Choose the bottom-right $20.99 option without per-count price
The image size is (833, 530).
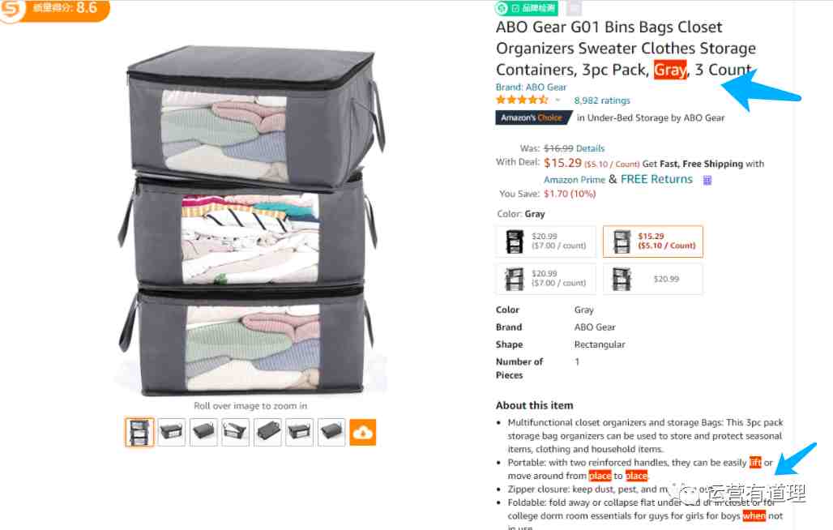pyautogui.click(x=653, y=279)
